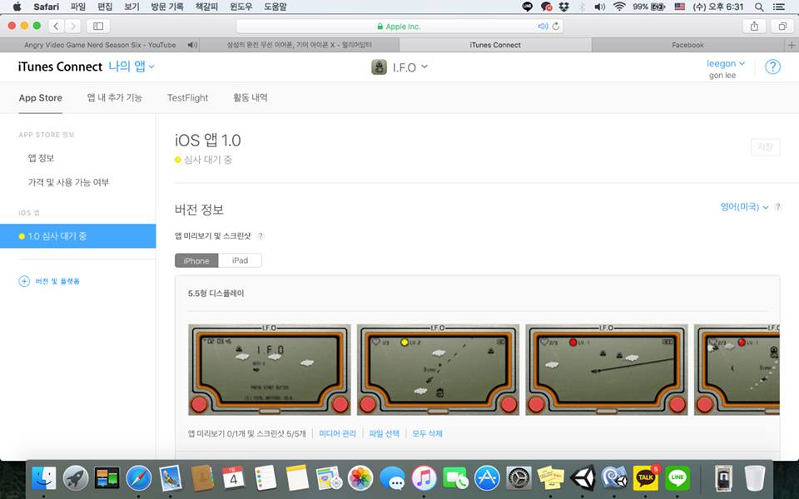
Task: Click help icon beside 앱 미리보기 및 스크린샷
Action: tap(261, 235)
